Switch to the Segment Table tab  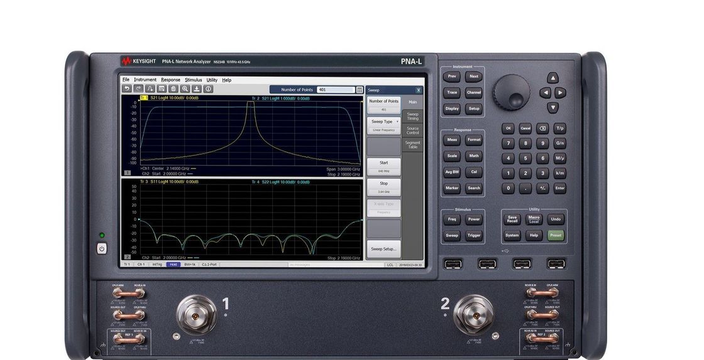[x=412, y=145]
